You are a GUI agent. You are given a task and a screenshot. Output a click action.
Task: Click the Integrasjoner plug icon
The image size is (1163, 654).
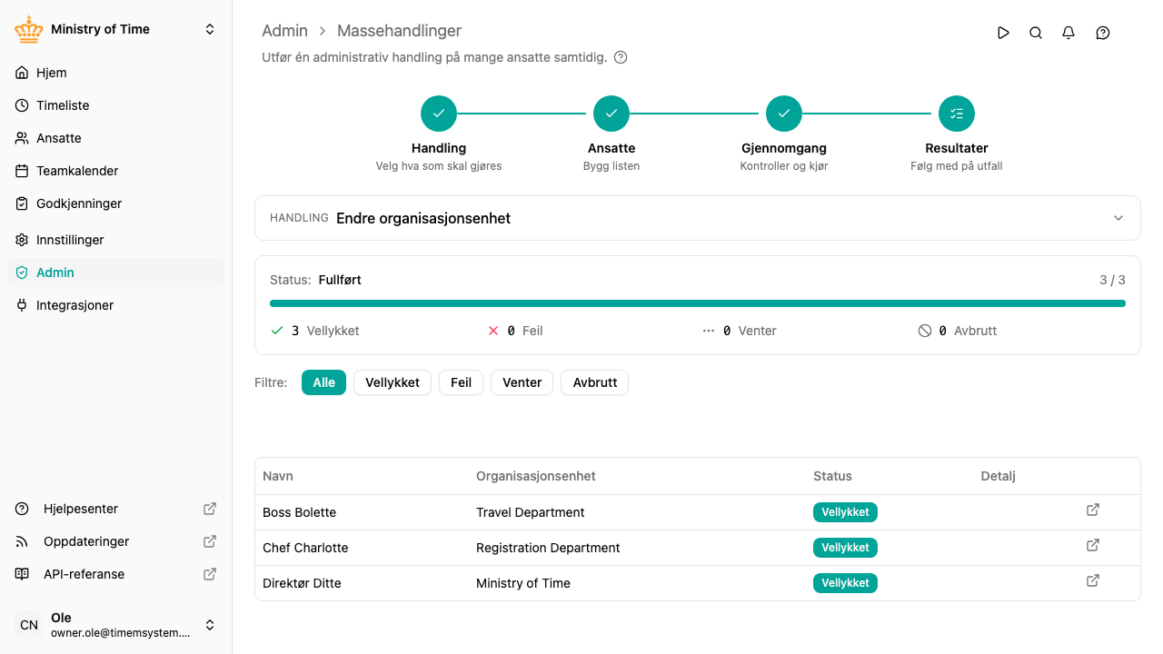click(22, 305)
